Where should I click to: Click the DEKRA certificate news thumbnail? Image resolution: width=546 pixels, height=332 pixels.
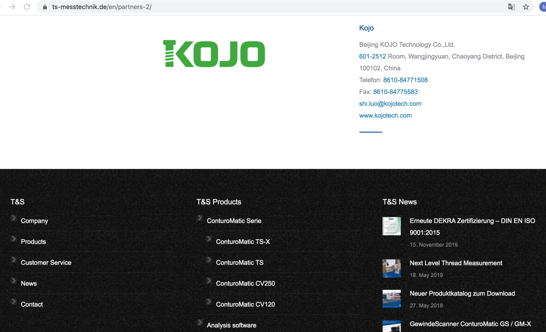[391, 226]
